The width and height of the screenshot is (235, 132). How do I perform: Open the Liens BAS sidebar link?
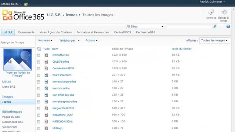point(9,87)
